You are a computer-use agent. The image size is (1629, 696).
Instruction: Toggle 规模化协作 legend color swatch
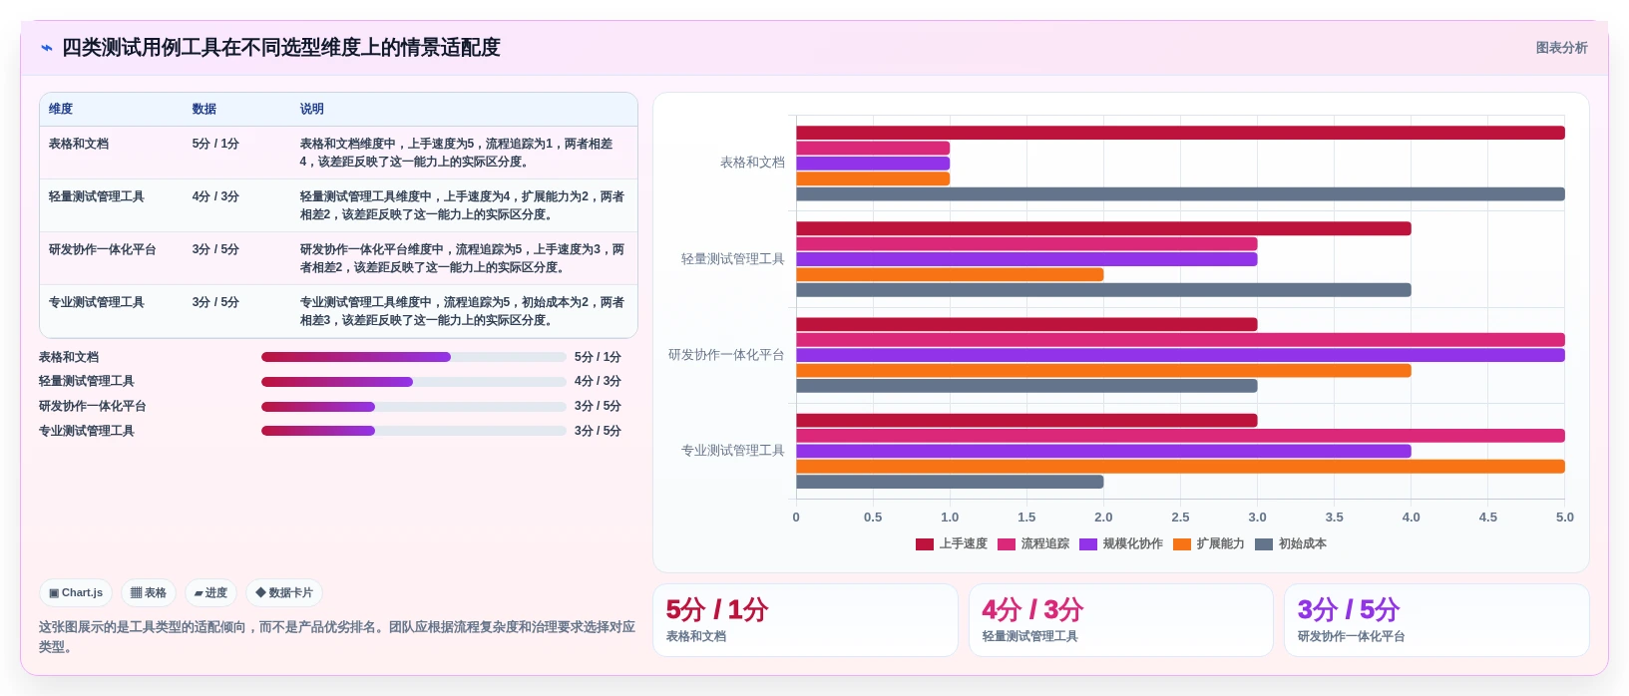point(1088,544)
